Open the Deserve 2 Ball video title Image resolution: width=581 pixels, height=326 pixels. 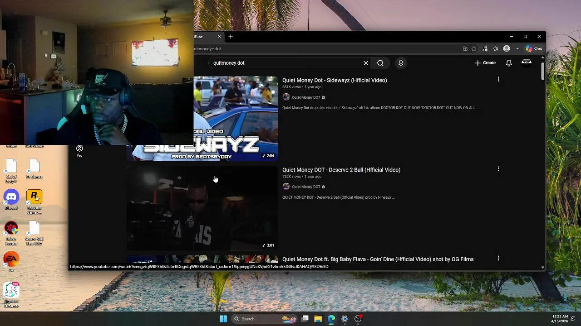point(341,170)
